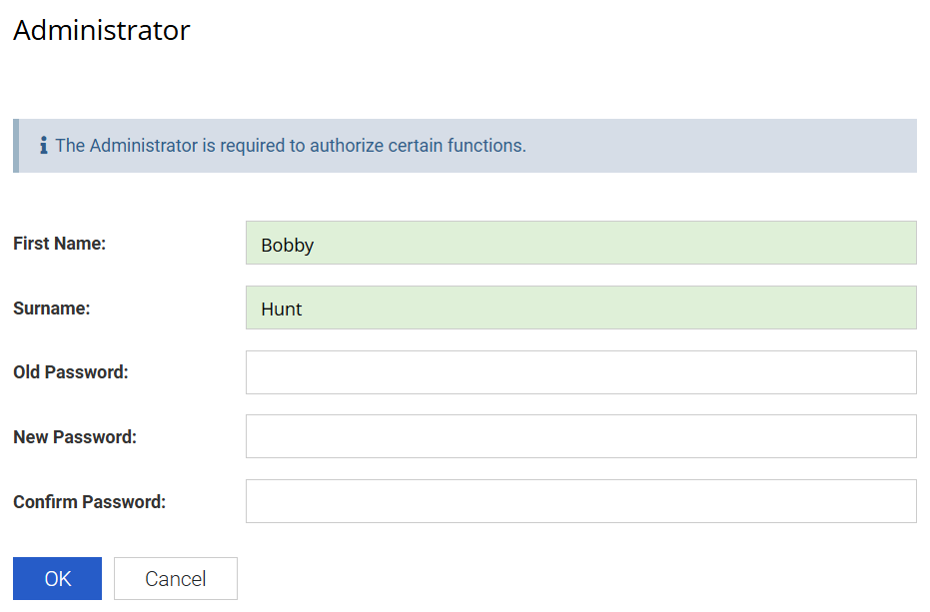The width and height of the screenshot is (930, 612).
Task: Click the 'Surname:' label
Action: [x=51, y=308]
